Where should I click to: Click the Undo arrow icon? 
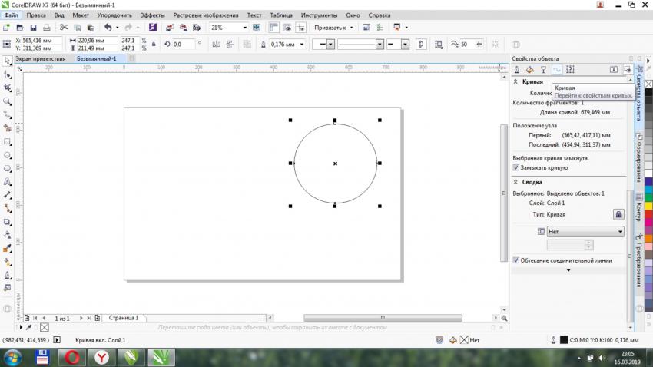coord(108,28)
